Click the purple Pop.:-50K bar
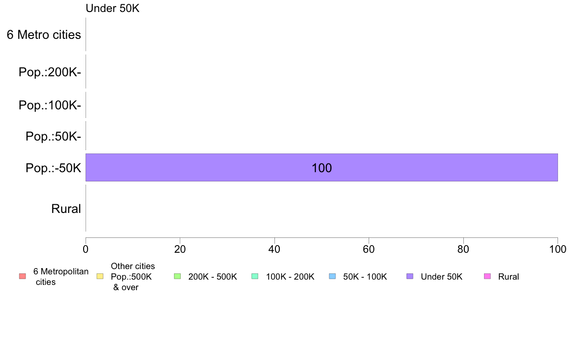Image resolution: width=571 pixels, height=353 pixels. (x=192, y=167)
